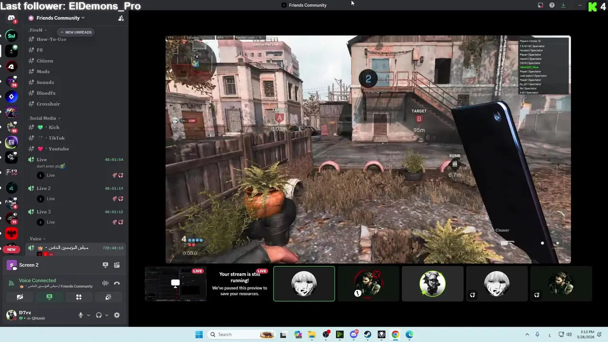Join the Live voice channel
This screenshot has width=608, height=342.
point(76,160)
